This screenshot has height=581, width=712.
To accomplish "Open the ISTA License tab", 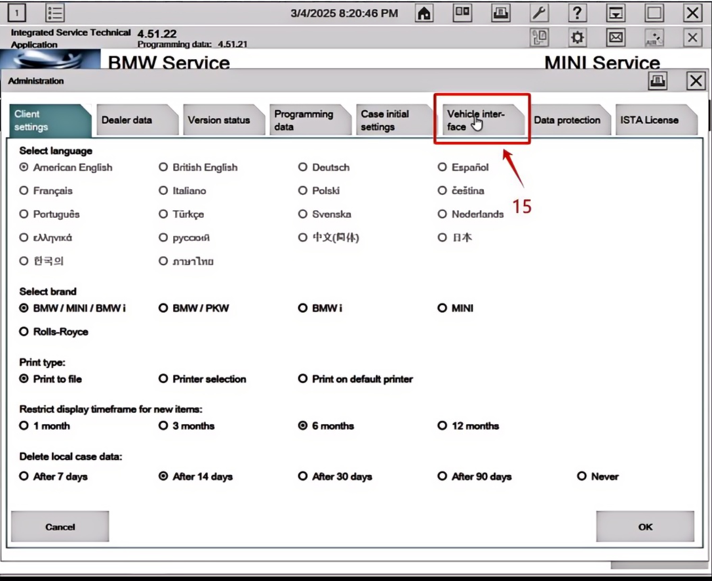I will [650, 121].
